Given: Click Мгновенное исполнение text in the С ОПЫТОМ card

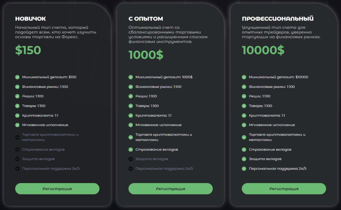Looking at the screenshot, I should pos(159,125).
